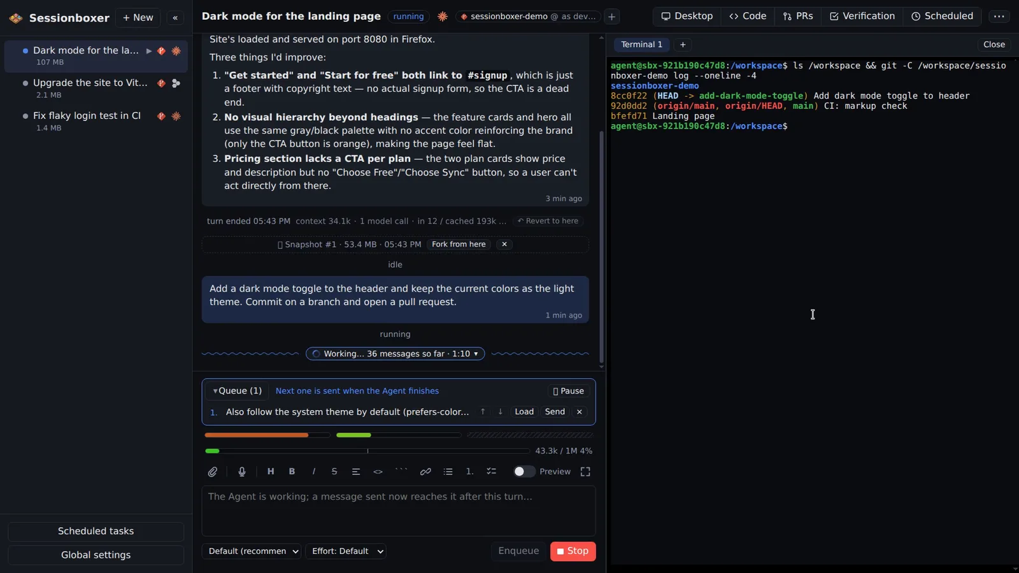Screen dimensions: 1019x573
Task: Click the chat scrollbar
Action: tap(601, 247)
